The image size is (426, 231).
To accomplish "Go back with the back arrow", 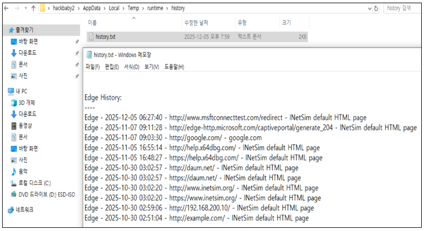I will 6,8.
